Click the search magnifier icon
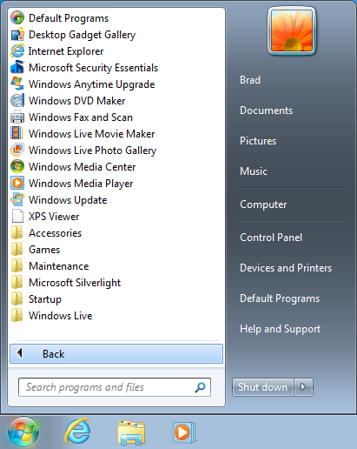 (x=200, y=387)
